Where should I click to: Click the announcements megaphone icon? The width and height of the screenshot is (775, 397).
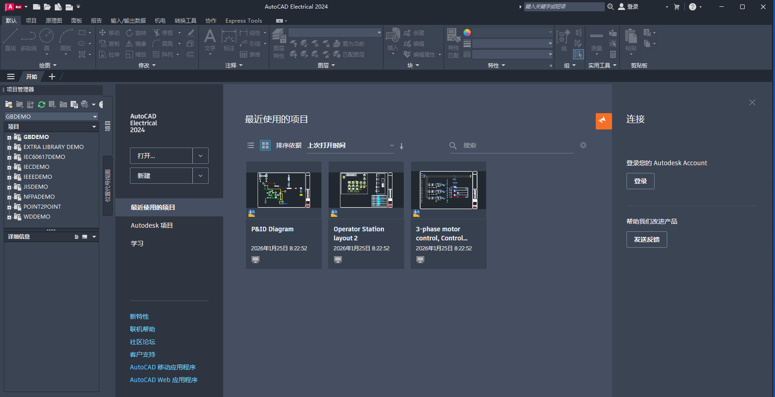click(x=603, y=121)
